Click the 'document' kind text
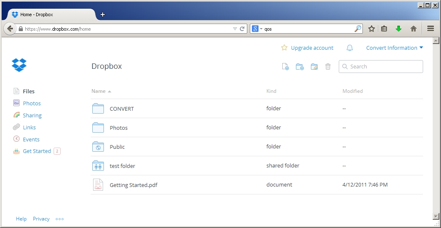This screenshot has width=441, height=228. point(279,185)
